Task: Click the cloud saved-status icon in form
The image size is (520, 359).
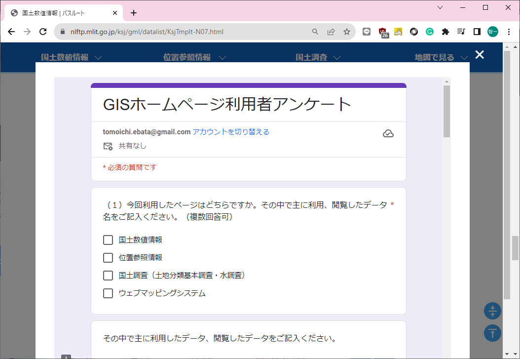Action: (388, 134)
